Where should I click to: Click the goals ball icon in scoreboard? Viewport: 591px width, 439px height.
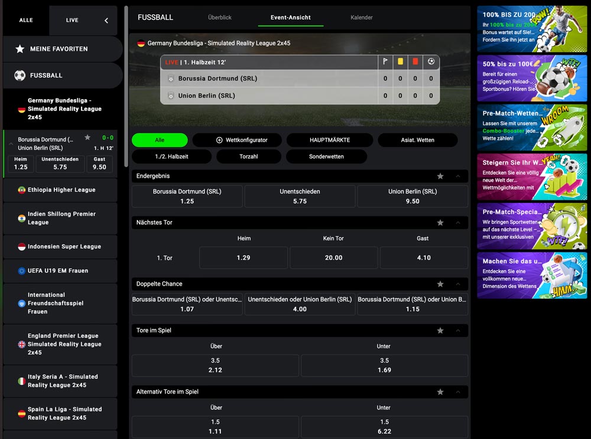pos(431,61)
